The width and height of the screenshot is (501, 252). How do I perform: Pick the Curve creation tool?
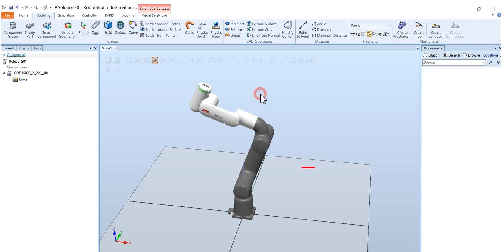click(x=133, y=29)
